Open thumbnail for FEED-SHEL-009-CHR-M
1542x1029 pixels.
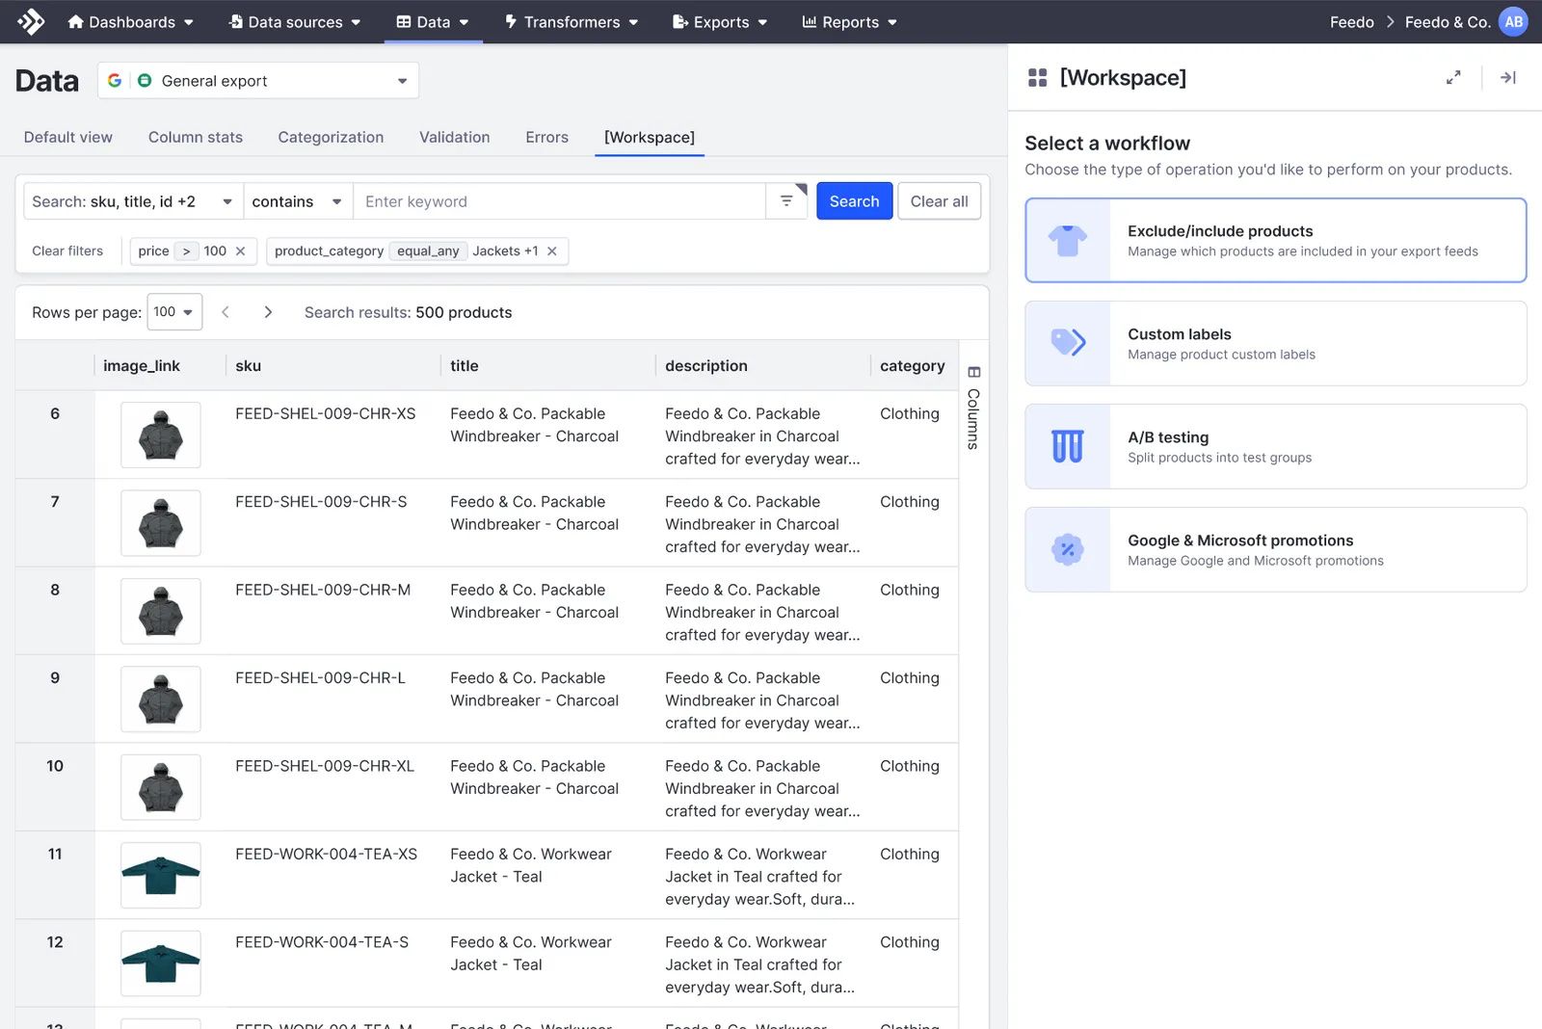(x=161, y=612)
